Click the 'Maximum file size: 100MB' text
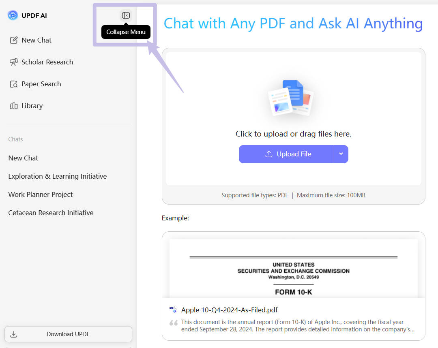Viewport: 438px width, 348px height. [x=331, y=195]
